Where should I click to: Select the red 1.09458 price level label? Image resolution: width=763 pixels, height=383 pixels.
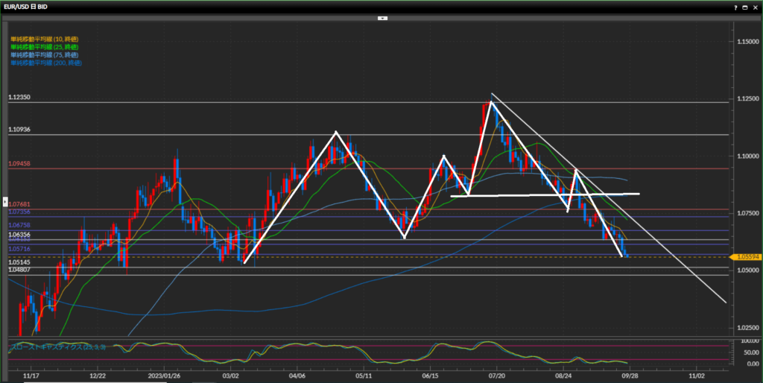coord(19,163)
